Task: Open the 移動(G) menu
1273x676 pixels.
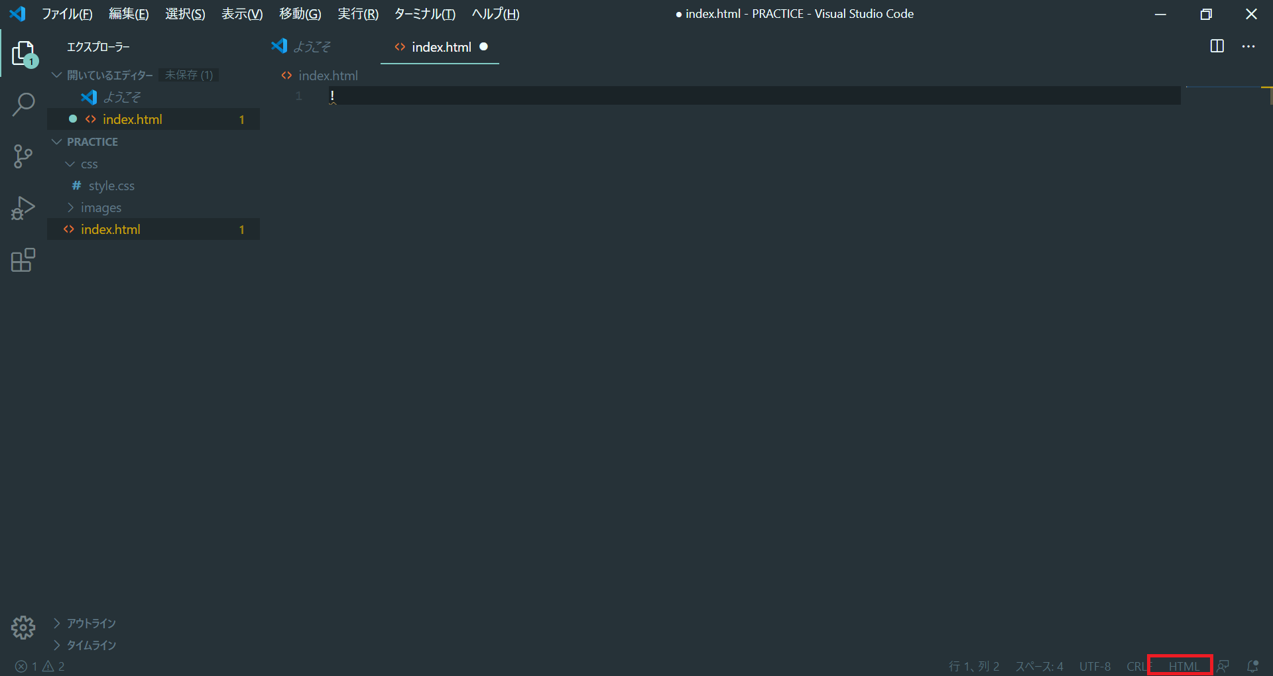Action: [x=300, y=14]
